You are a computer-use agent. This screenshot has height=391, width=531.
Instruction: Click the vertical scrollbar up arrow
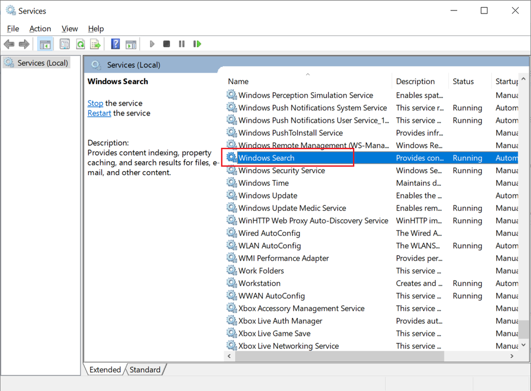(x=524, y=79)
